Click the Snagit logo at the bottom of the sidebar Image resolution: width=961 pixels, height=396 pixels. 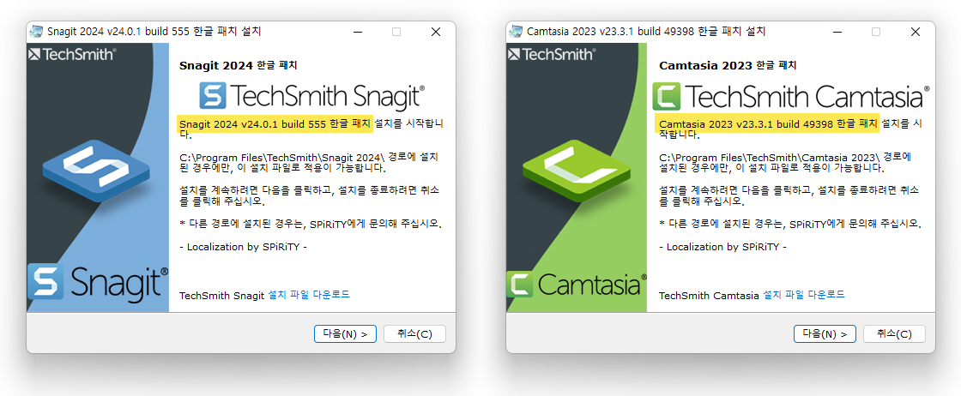pos(98,281)
